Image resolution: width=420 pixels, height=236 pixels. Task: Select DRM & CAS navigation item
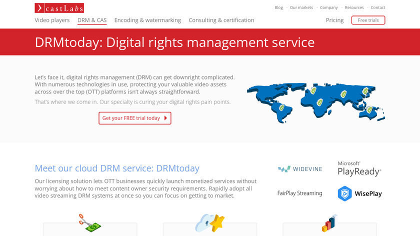click(92, 20)
